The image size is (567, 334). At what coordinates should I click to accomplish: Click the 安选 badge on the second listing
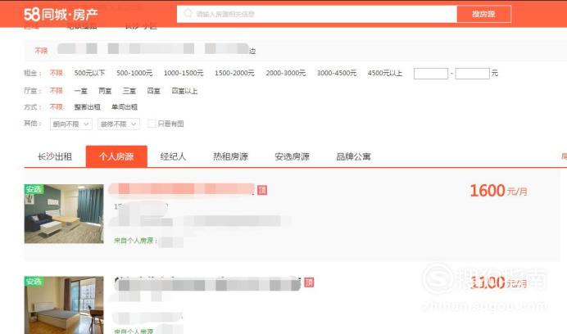click(x=34, y=282)
